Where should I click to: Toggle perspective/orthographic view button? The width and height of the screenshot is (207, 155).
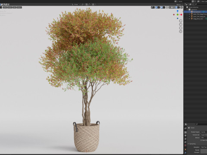(181, 31)
